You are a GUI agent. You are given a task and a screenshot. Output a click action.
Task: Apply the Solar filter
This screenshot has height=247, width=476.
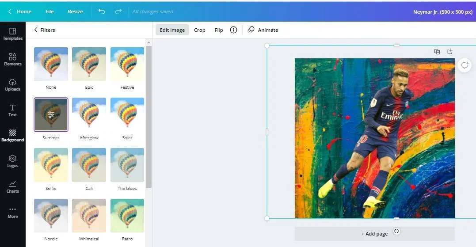(127, 115)
